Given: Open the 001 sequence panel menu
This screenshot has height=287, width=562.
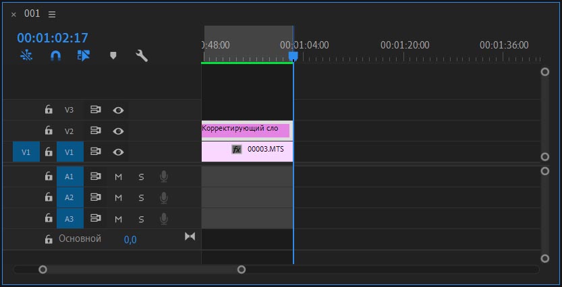Looking at the screenshot, I should 52,14.
